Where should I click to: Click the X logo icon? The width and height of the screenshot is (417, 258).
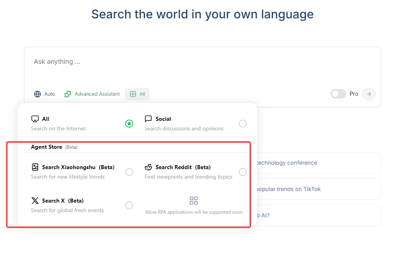(35, 201)
